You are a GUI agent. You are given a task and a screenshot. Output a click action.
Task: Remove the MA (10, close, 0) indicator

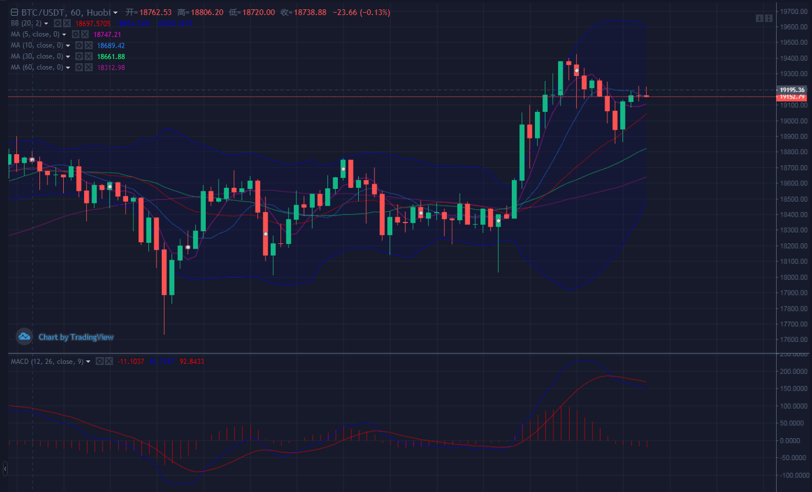[89, 45]
